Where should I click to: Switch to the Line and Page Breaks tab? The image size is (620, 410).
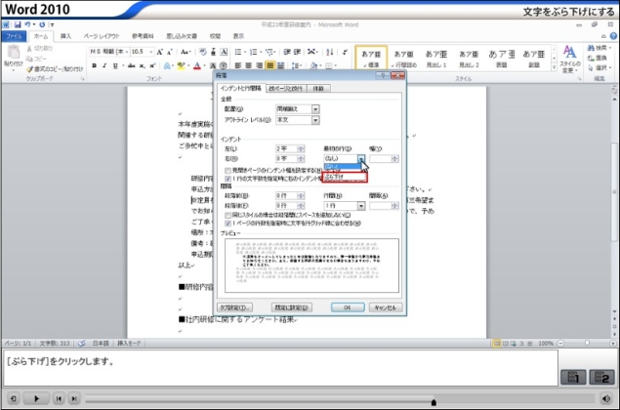[x=285, y=89]
